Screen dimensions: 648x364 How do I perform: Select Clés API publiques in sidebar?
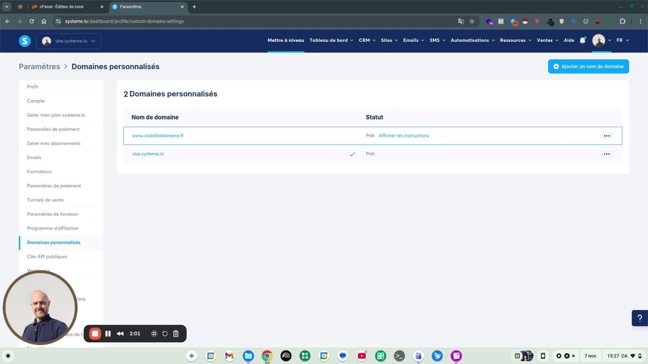(x=47, y=257)
